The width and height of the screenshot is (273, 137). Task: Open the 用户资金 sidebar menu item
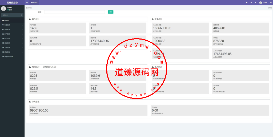point(12,38)
